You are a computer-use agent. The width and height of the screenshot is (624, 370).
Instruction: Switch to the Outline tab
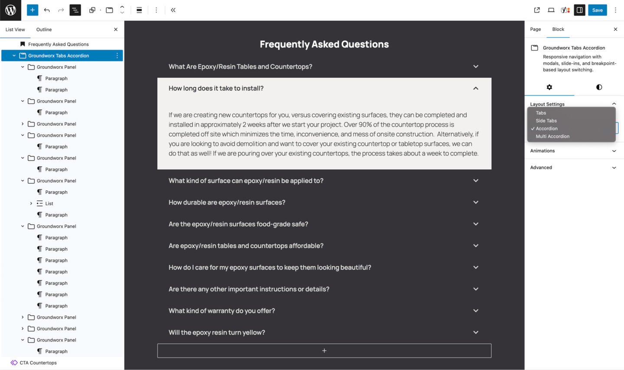point(44,29)
